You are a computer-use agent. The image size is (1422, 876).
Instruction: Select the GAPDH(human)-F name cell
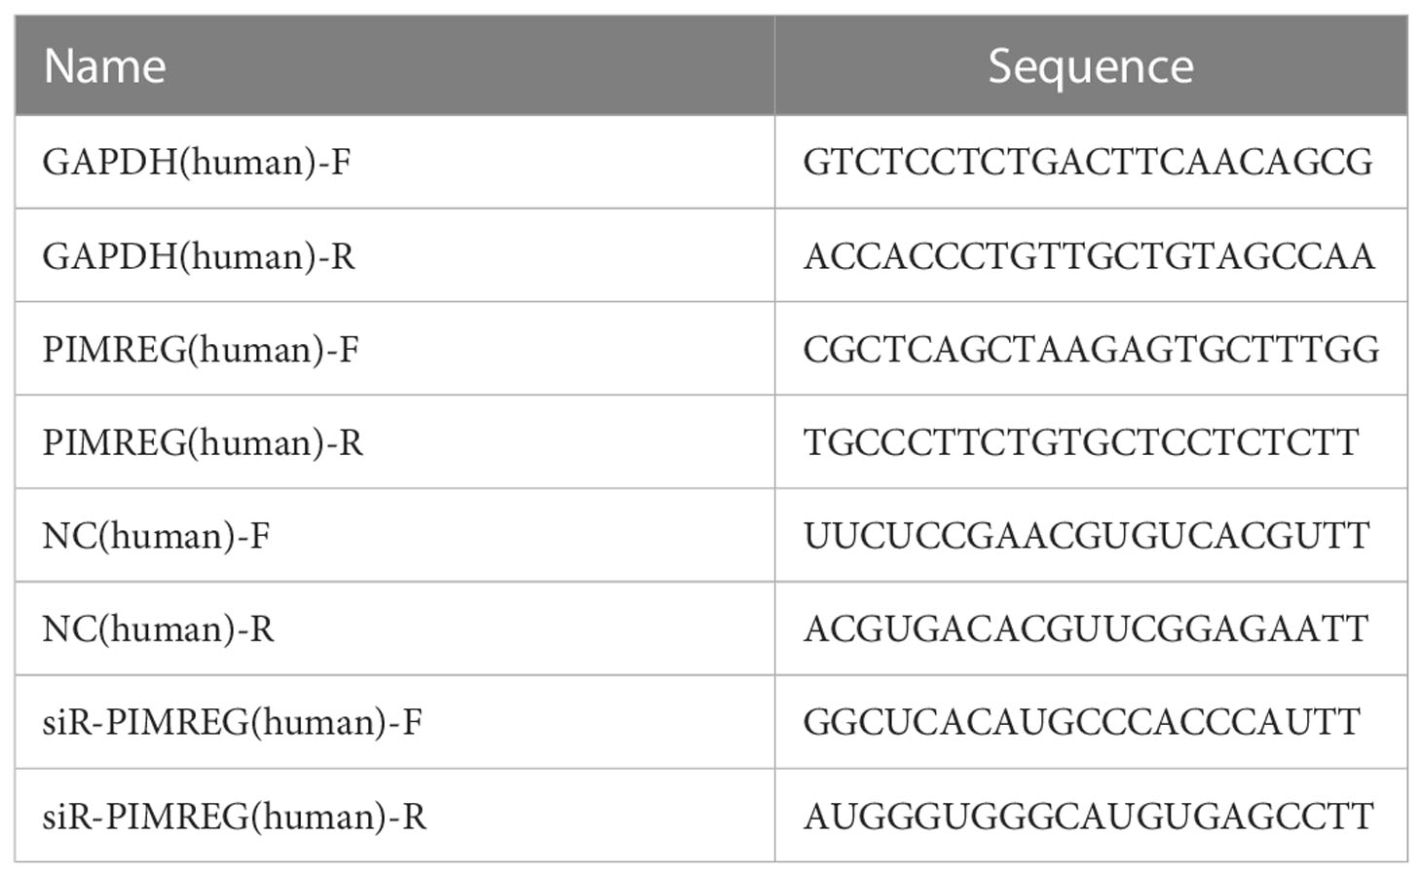(x=394, y=162)
